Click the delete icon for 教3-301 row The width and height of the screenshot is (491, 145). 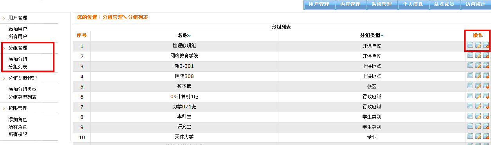tap(486, 65)
